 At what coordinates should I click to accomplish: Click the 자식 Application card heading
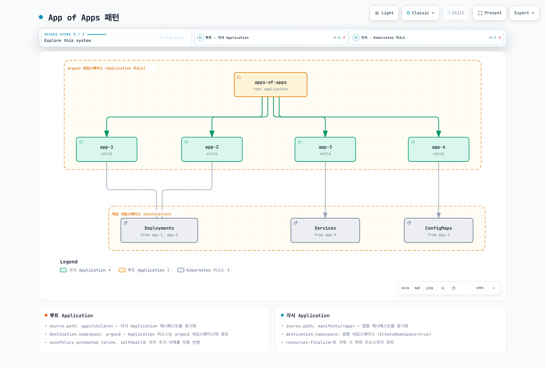point(308,316)
